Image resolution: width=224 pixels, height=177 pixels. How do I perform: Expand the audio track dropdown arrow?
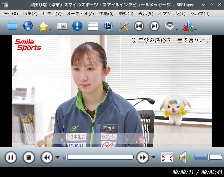pos(177,30)
